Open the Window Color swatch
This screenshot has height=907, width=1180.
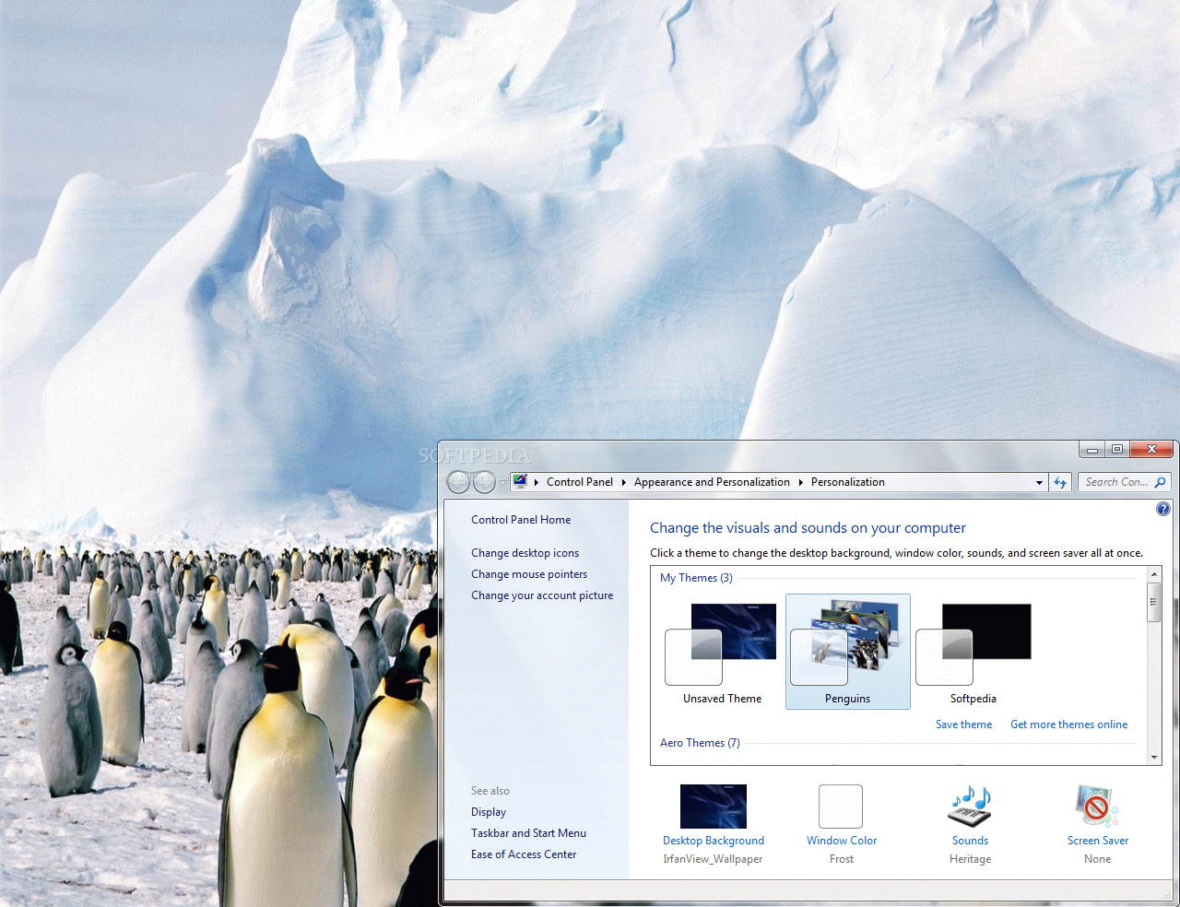click(841, 807)
